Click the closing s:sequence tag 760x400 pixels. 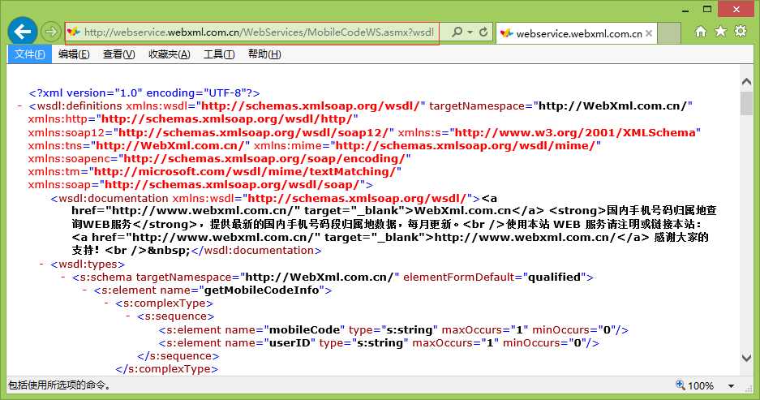178,356
